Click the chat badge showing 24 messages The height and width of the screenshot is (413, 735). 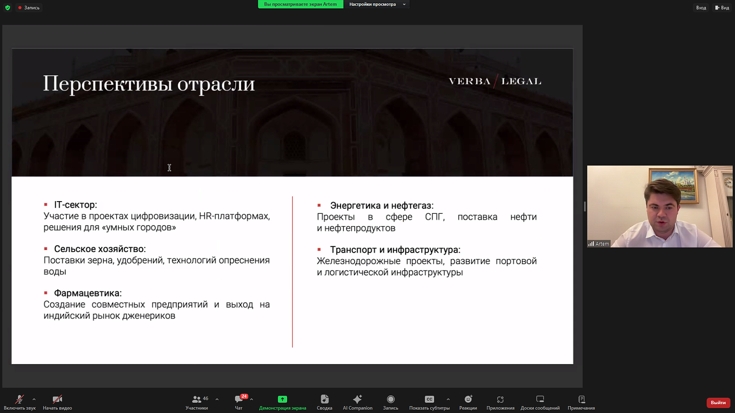pos(244,396)
